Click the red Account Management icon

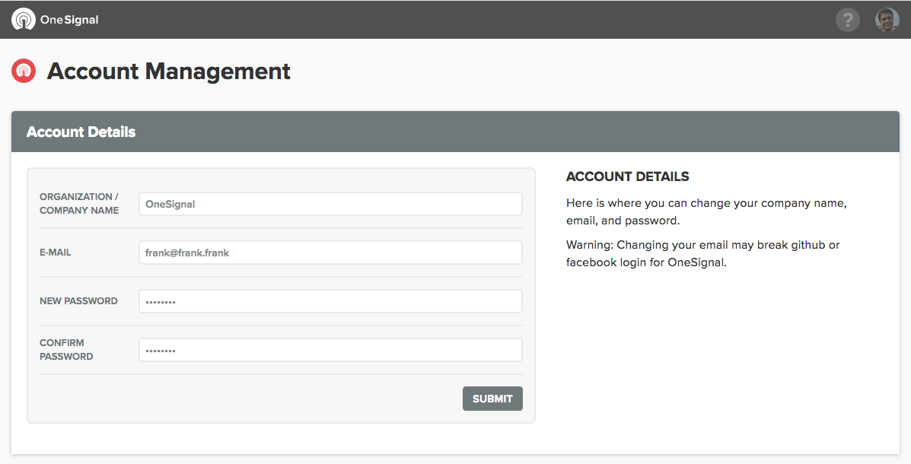24,71
